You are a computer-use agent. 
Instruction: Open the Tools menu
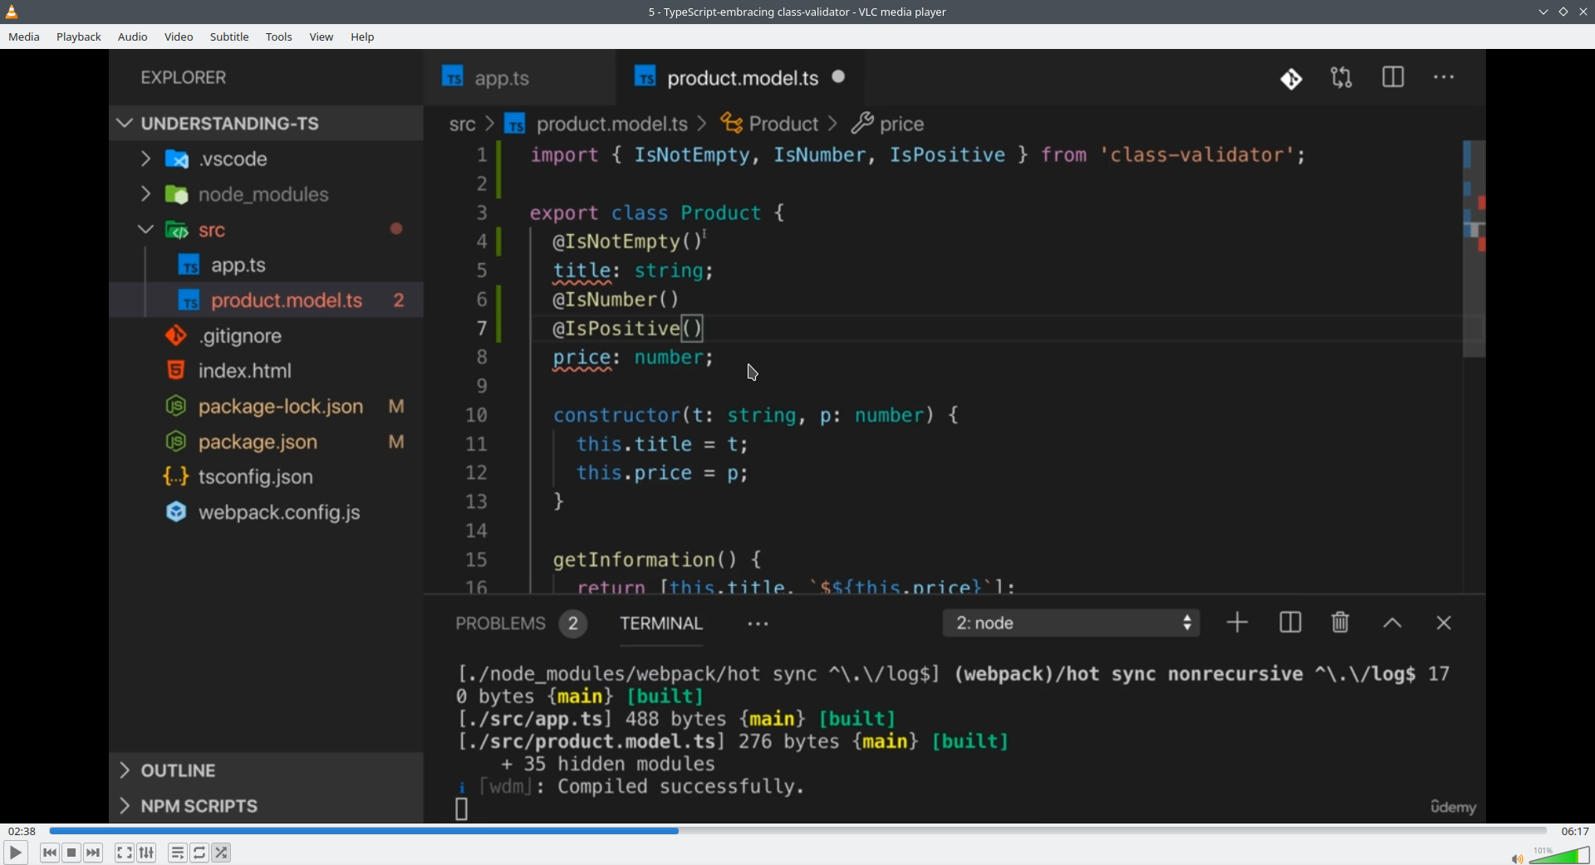(x=279, y=37)
